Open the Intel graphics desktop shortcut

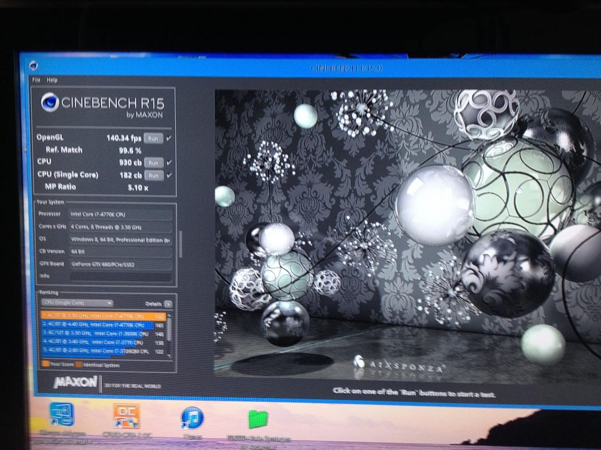(x=62, y=415)
